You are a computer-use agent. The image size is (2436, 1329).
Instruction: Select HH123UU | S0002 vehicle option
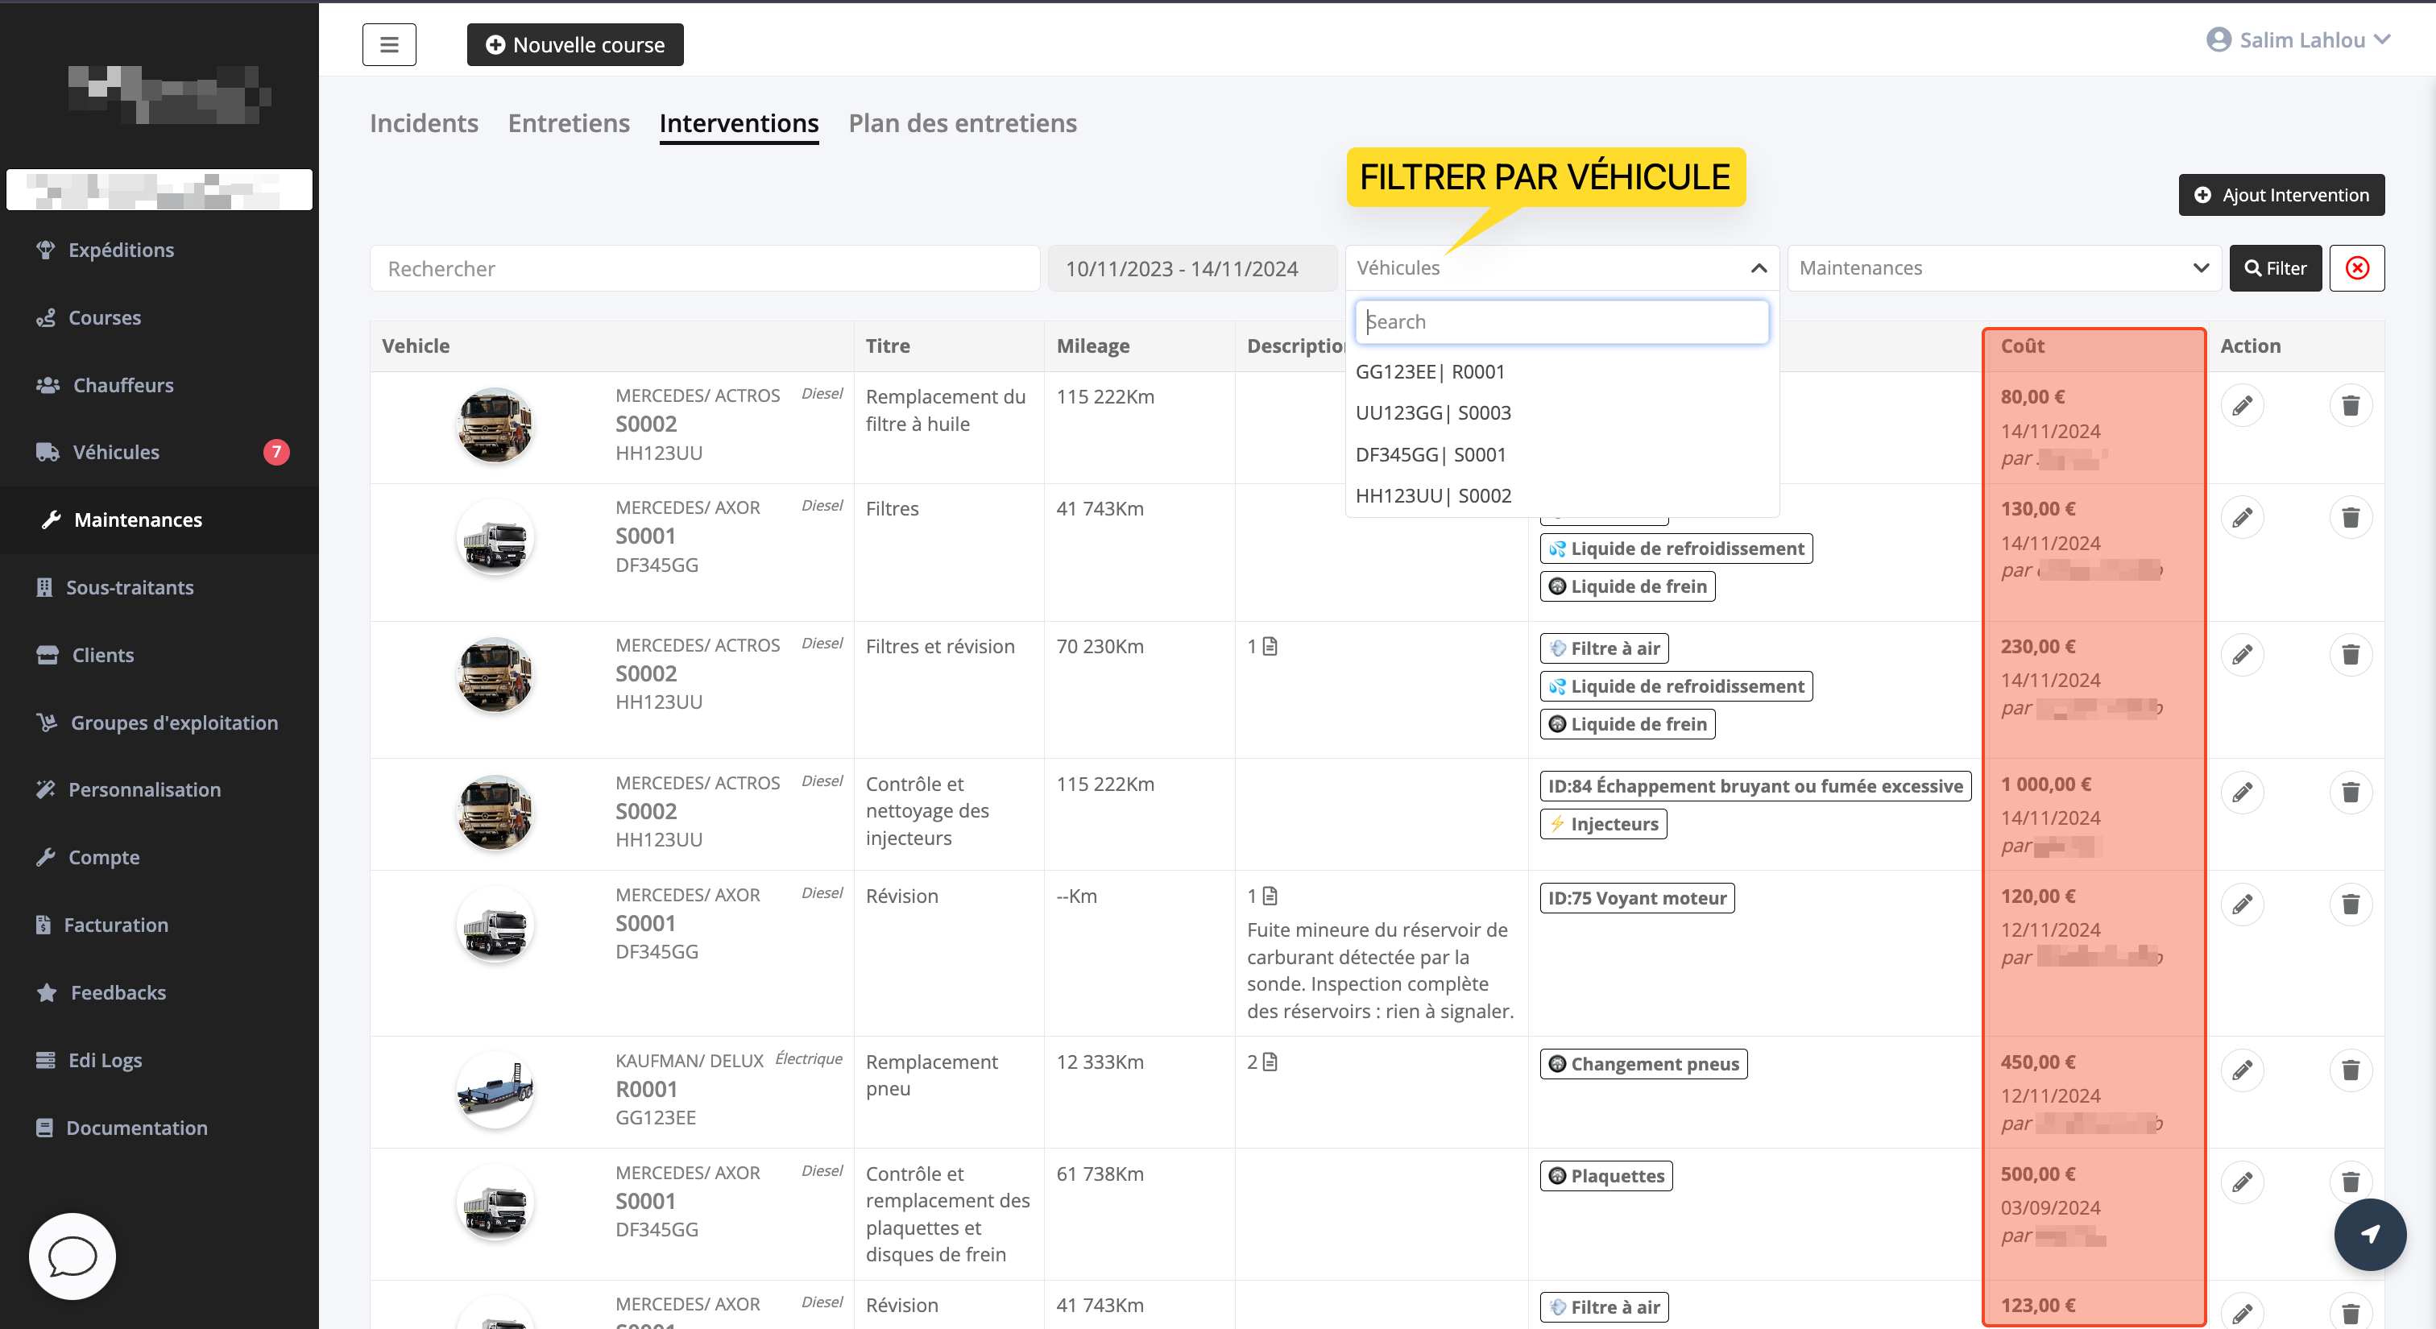tap(1434, 495)
